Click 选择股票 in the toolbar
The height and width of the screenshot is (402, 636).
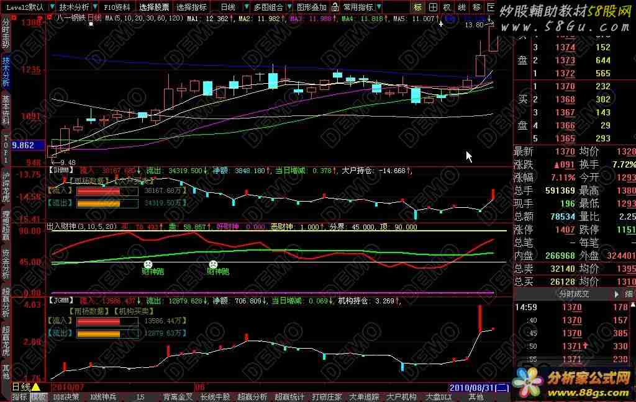click(x=154, y=7)
